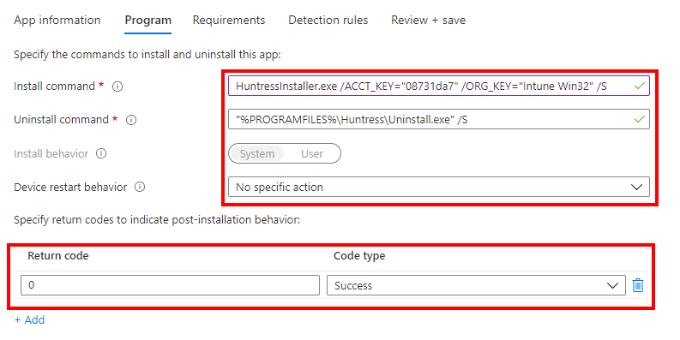This screenshot has height=340, width=680.
Task: Click the green checkmark in Install command field
Action: pyautogui.click(x=639, y=86)
